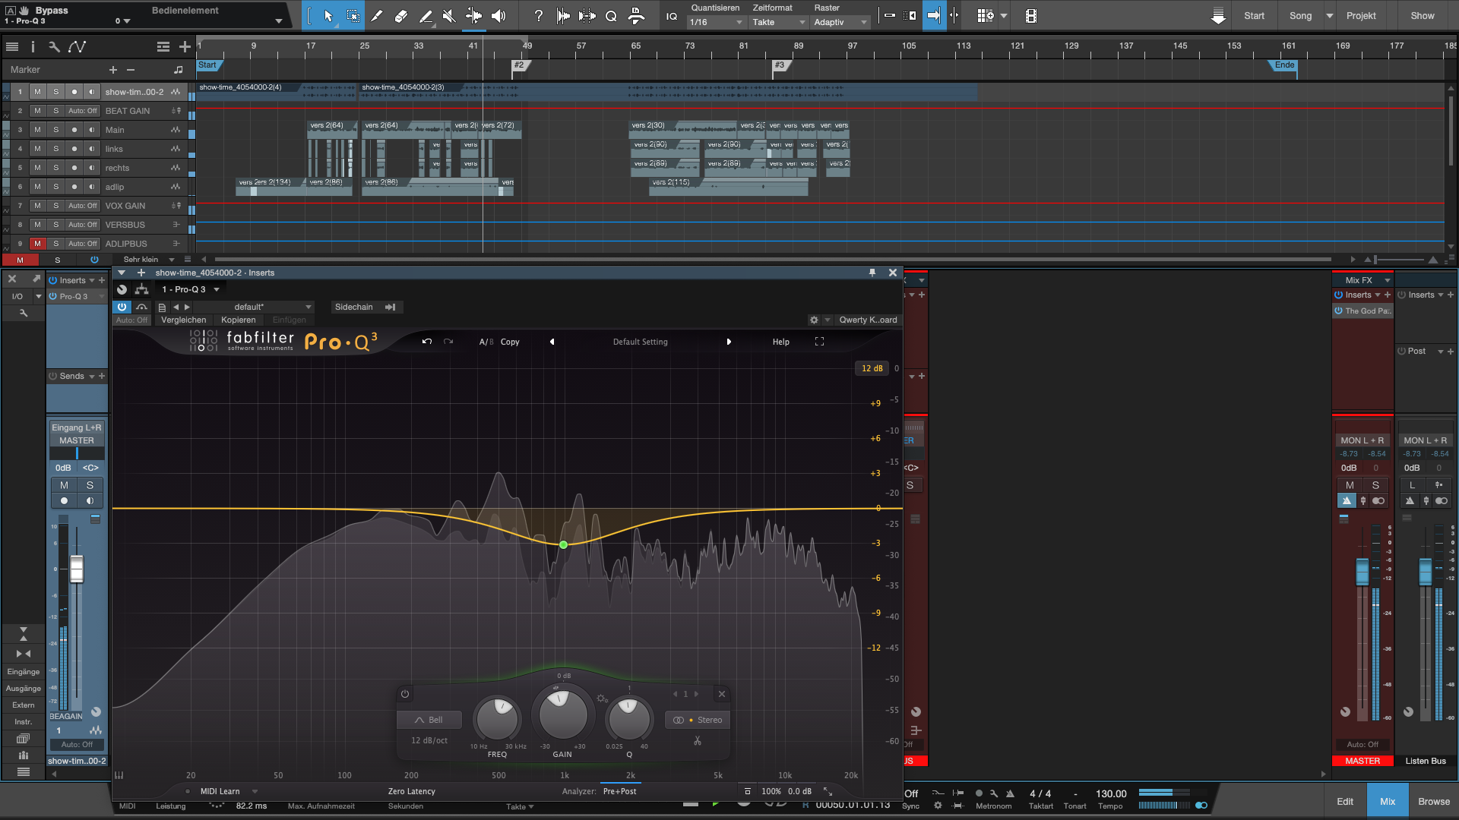The width and height of the screenshot is (1459, 820).
Task: Open the Bell filter shape dropdown
Action: 429,720
